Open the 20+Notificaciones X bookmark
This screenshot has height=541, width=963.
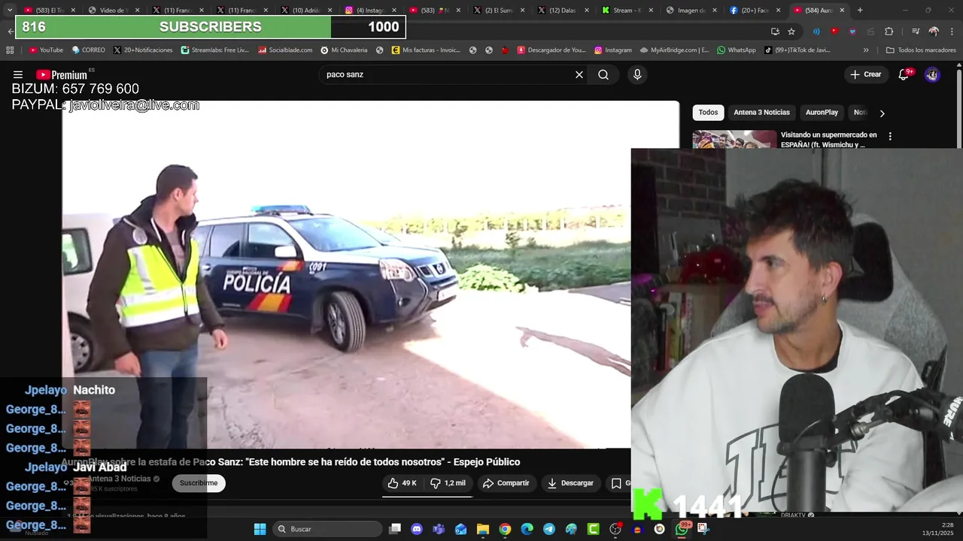pos(143,50)
